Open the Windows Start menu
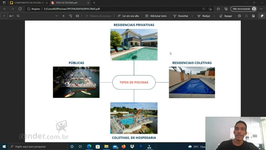 pyautogui.click(x=4, y=146)
